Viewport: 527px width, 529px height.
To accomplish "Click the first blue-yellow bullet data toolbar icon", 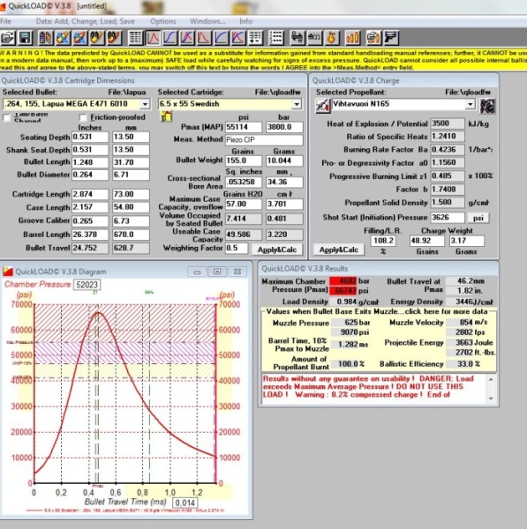I will (63, 37).
